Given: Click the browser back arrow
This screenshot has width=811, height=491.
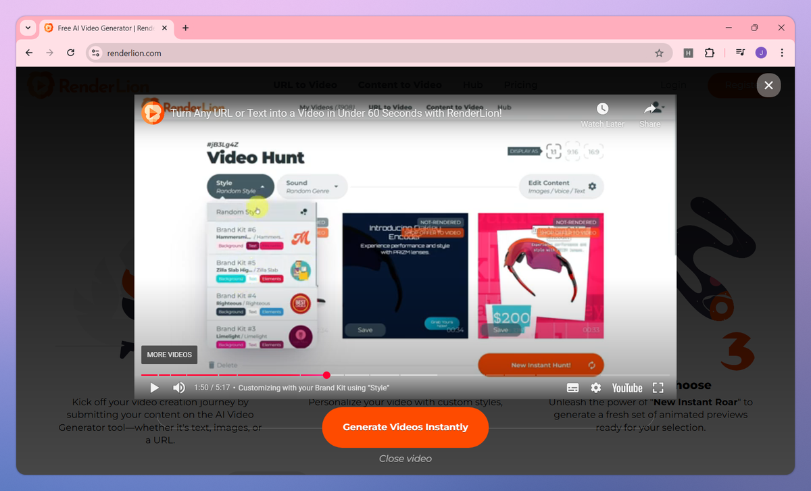Looking at the screenshot, I should tap(28, 53).
